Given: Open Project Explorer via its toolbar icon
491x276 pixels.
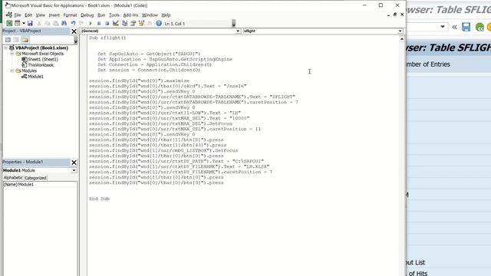Looking at the screenshot, I should pyautogui.click(x=124, y=24).
